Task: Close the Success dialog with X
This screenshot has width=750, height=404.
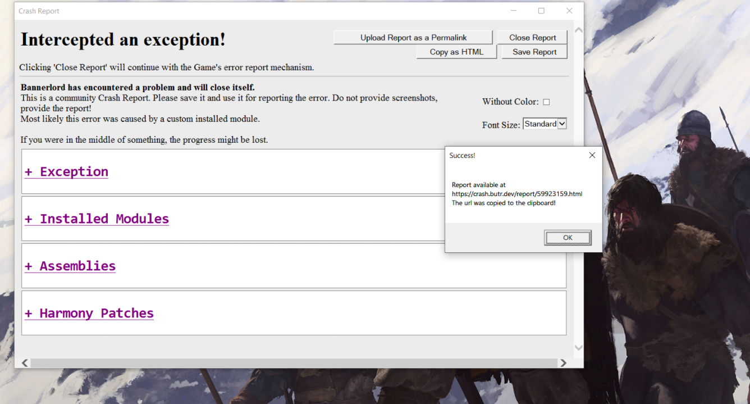Action: tap(592, 155)
